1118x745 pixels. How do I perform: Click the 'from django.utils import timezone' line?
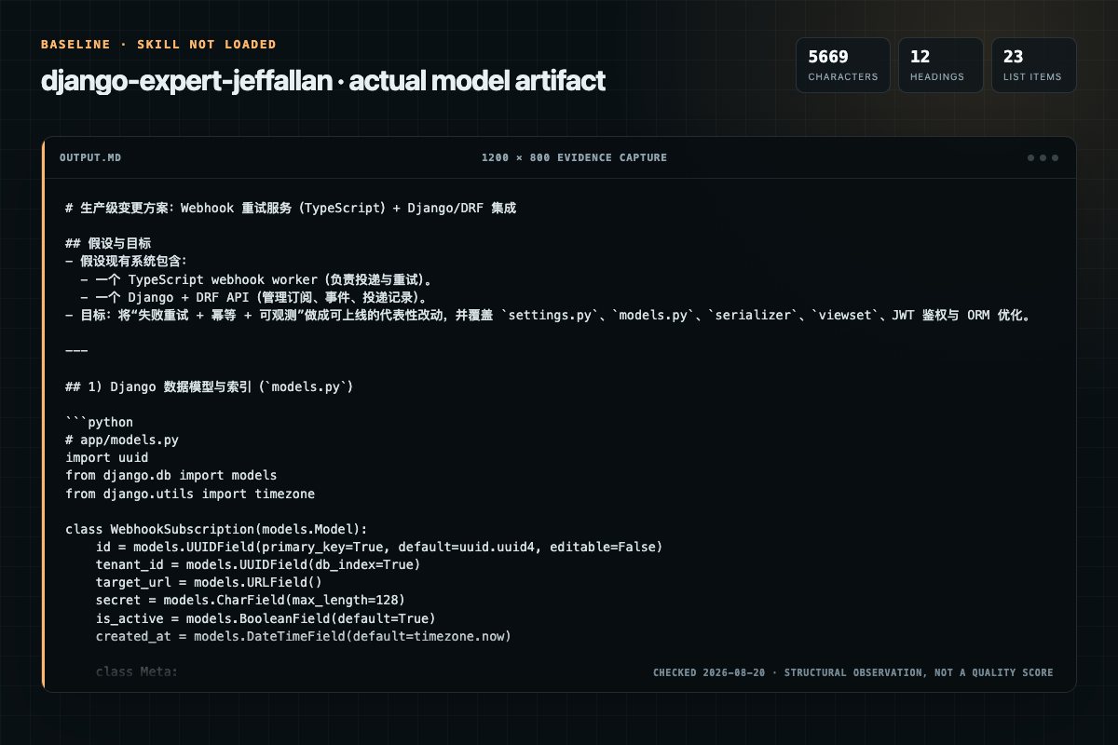pos(190,494)
